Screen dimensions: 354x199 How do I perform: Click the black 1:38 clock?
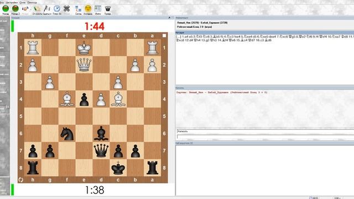pos(95,190)
